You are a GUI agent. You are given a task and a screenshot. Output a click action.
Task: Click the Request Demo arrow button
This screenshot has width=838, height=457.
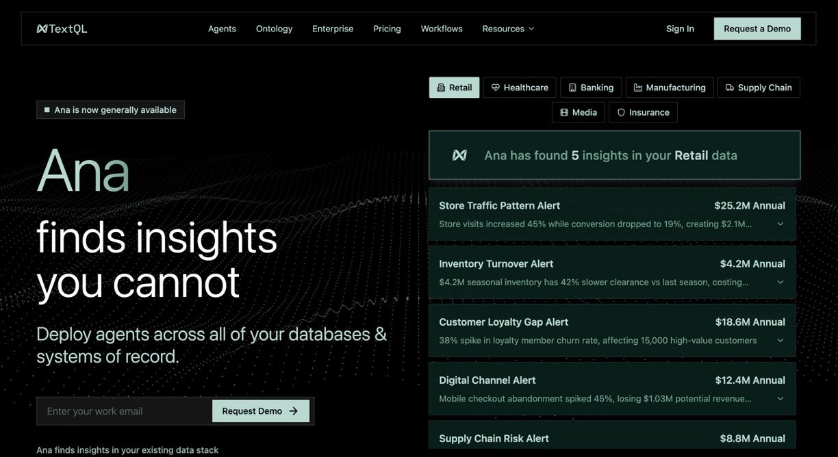pyautogui.click(x=260, y=411)
